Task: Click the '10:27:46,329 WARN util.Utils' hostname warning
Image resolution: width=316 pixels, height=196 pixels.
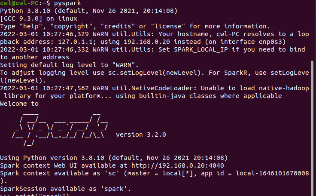Action: [x=155, y=34]
